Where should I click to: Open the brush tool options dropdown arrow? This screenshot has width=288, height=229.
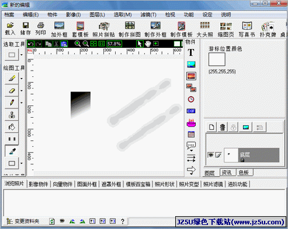(x=22, y=79)
